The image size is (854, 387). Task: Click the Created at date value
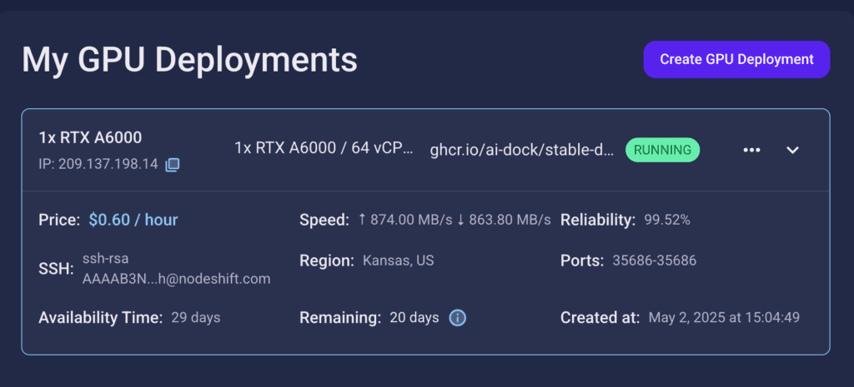tap(724, 318)
